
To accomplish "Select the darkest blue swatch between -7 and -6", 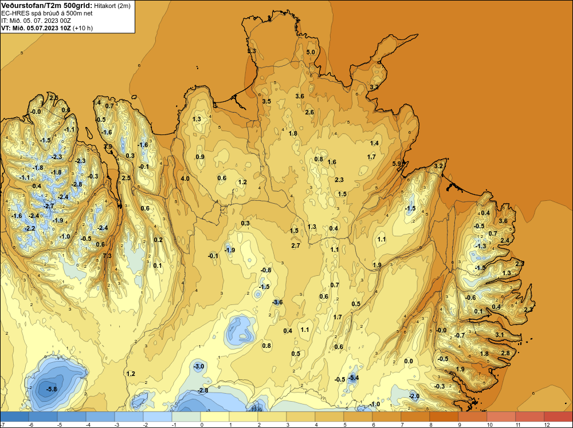I will tap(14, 417).
